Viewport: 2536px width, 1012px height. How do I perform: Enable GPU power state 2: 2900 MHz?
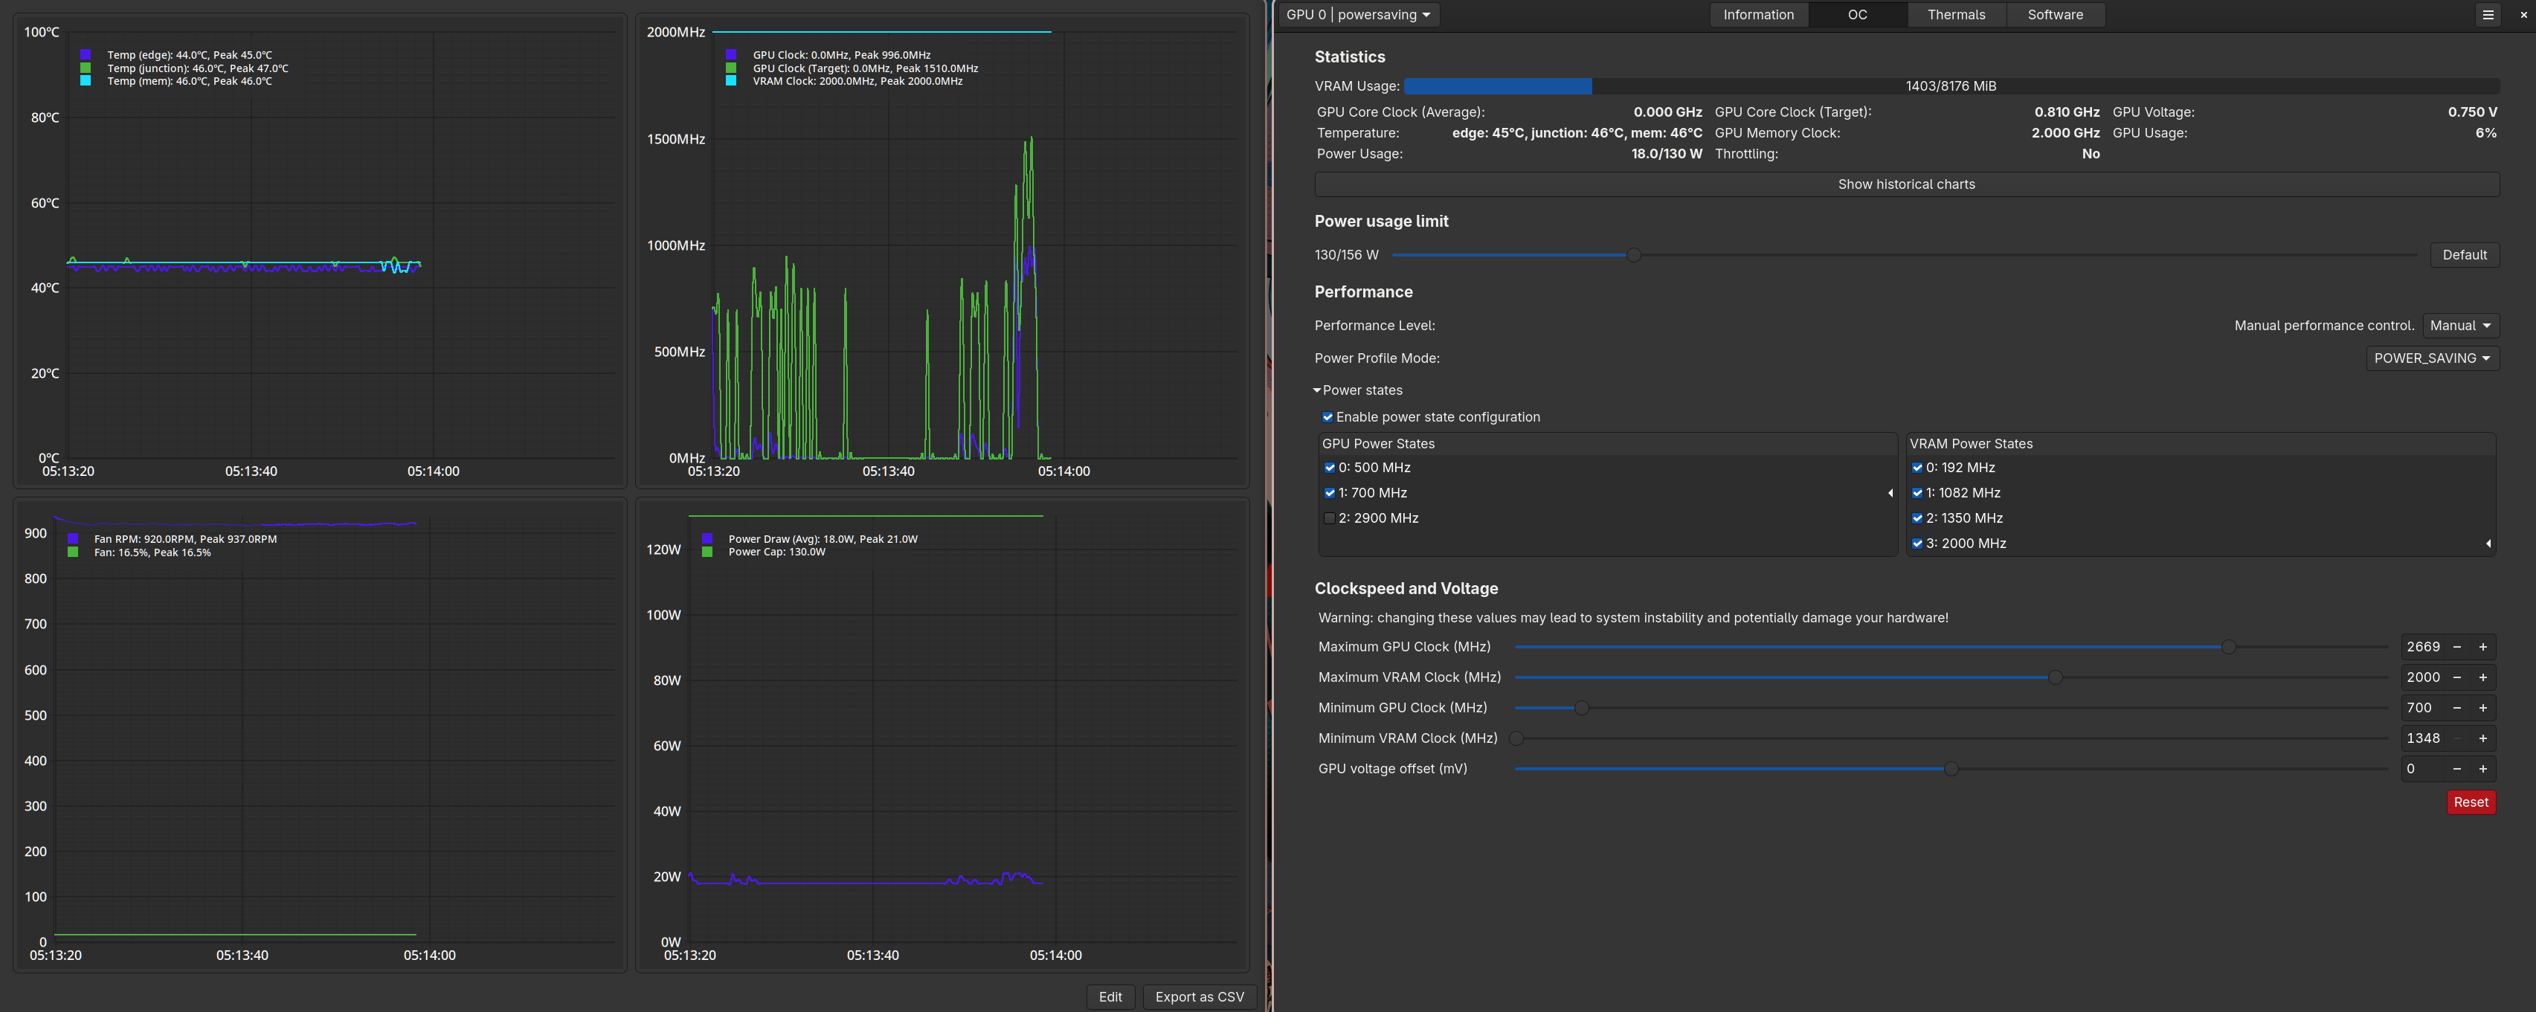[x=1330, y=518]
